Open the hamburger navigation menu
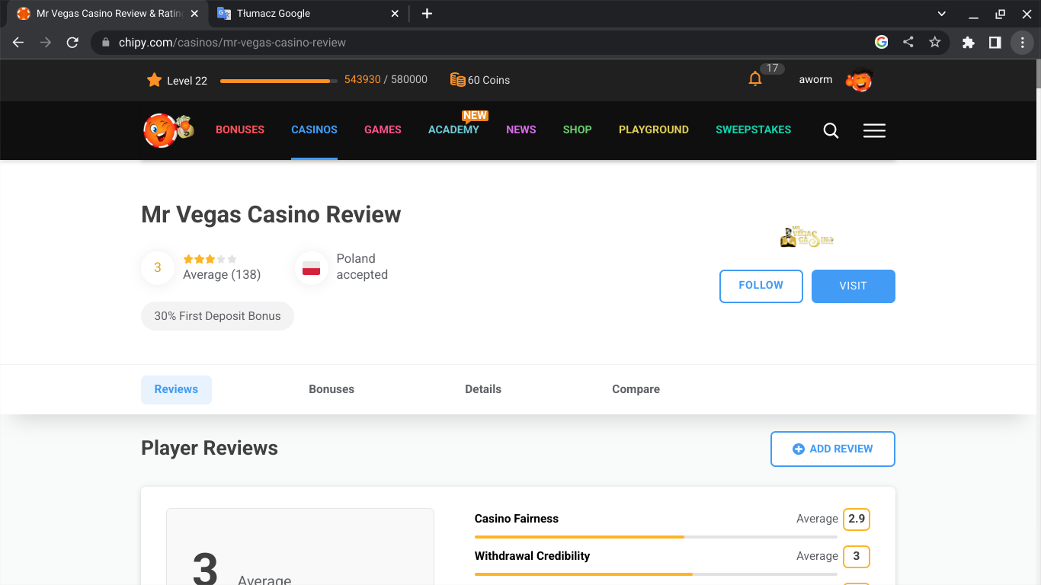1041x585 pixels. tap(874, 131)
